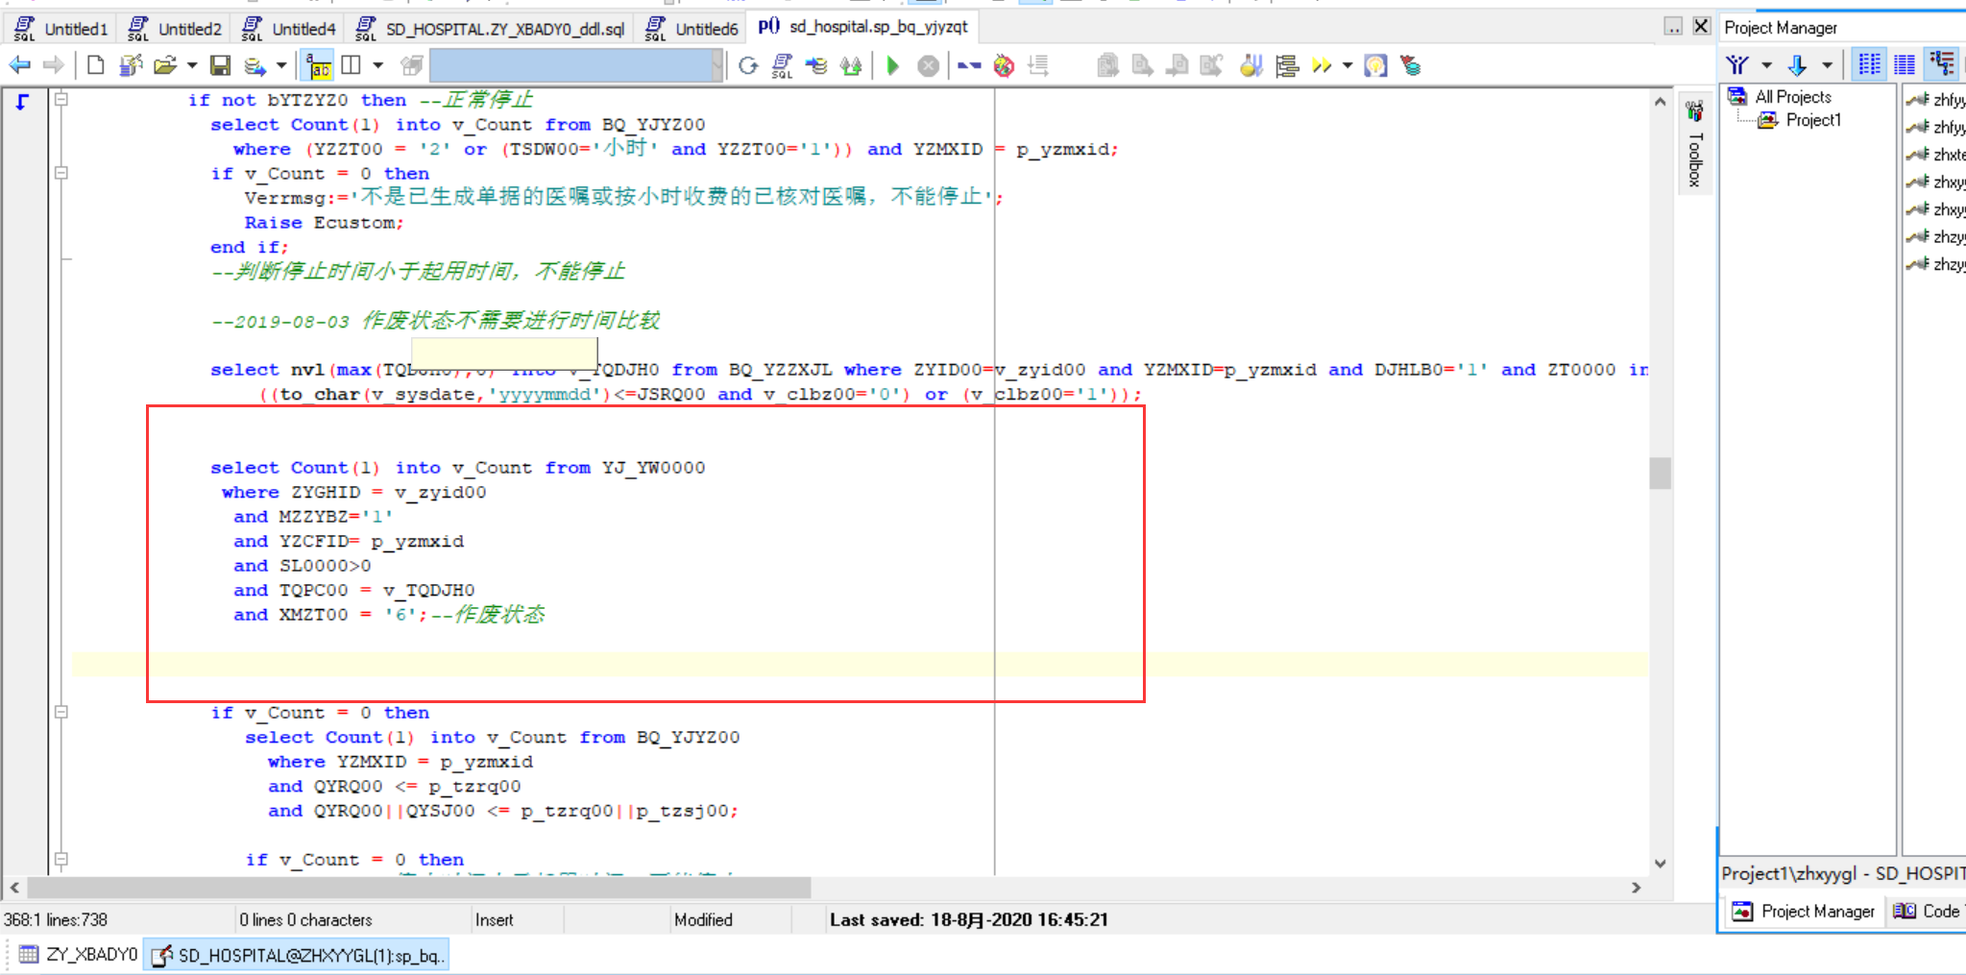Viewport: 1966px width, 975px height.
Task: Click the red flag database icon
Action: pyautogui.click(x=1410, y=65)
